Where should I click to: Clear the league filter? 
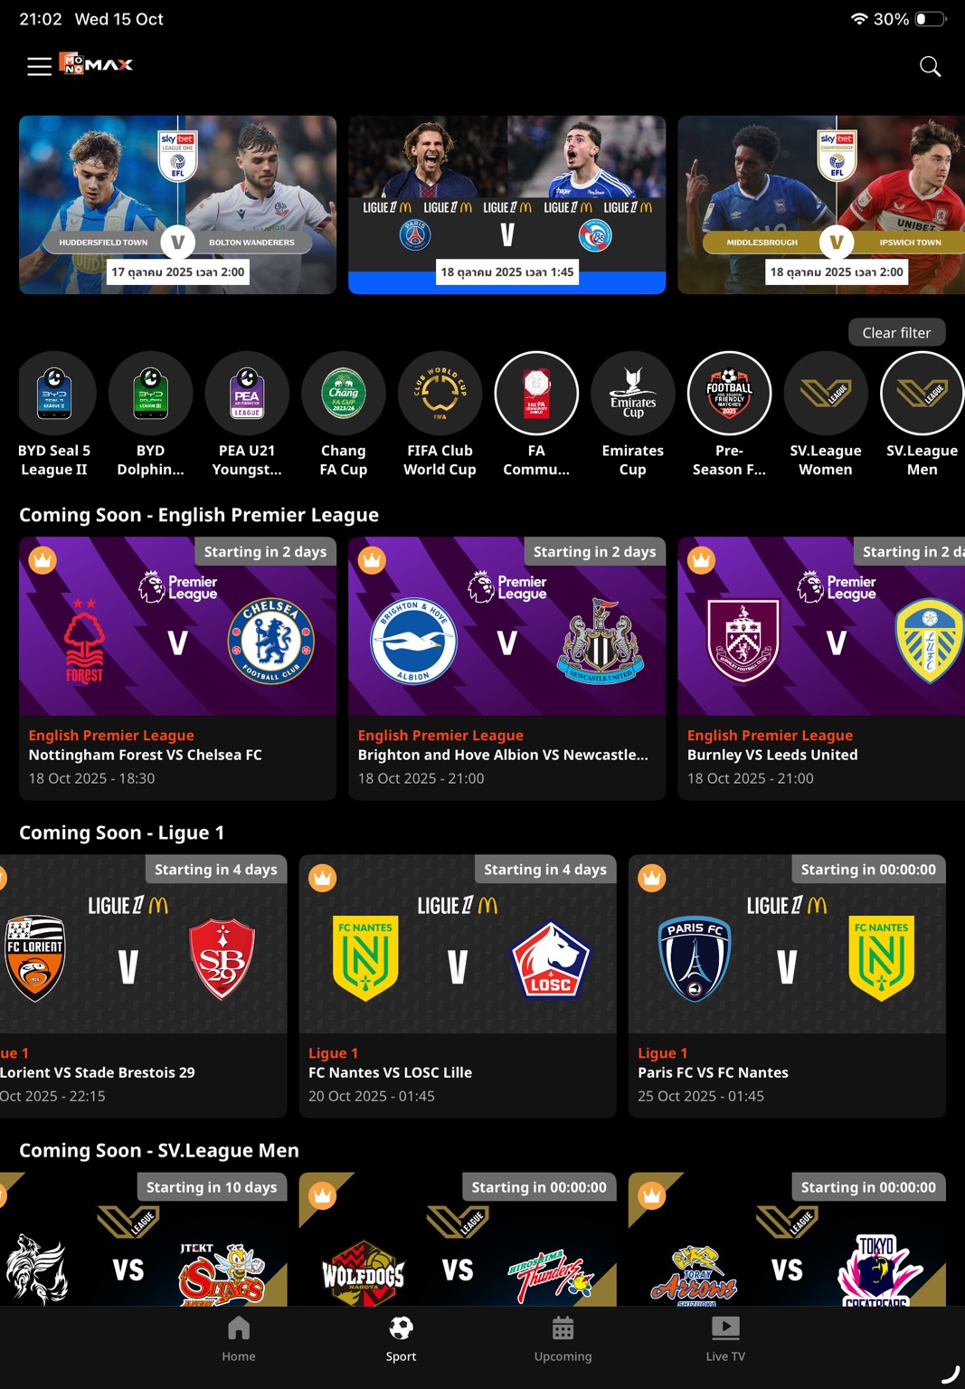coord(896,332)
